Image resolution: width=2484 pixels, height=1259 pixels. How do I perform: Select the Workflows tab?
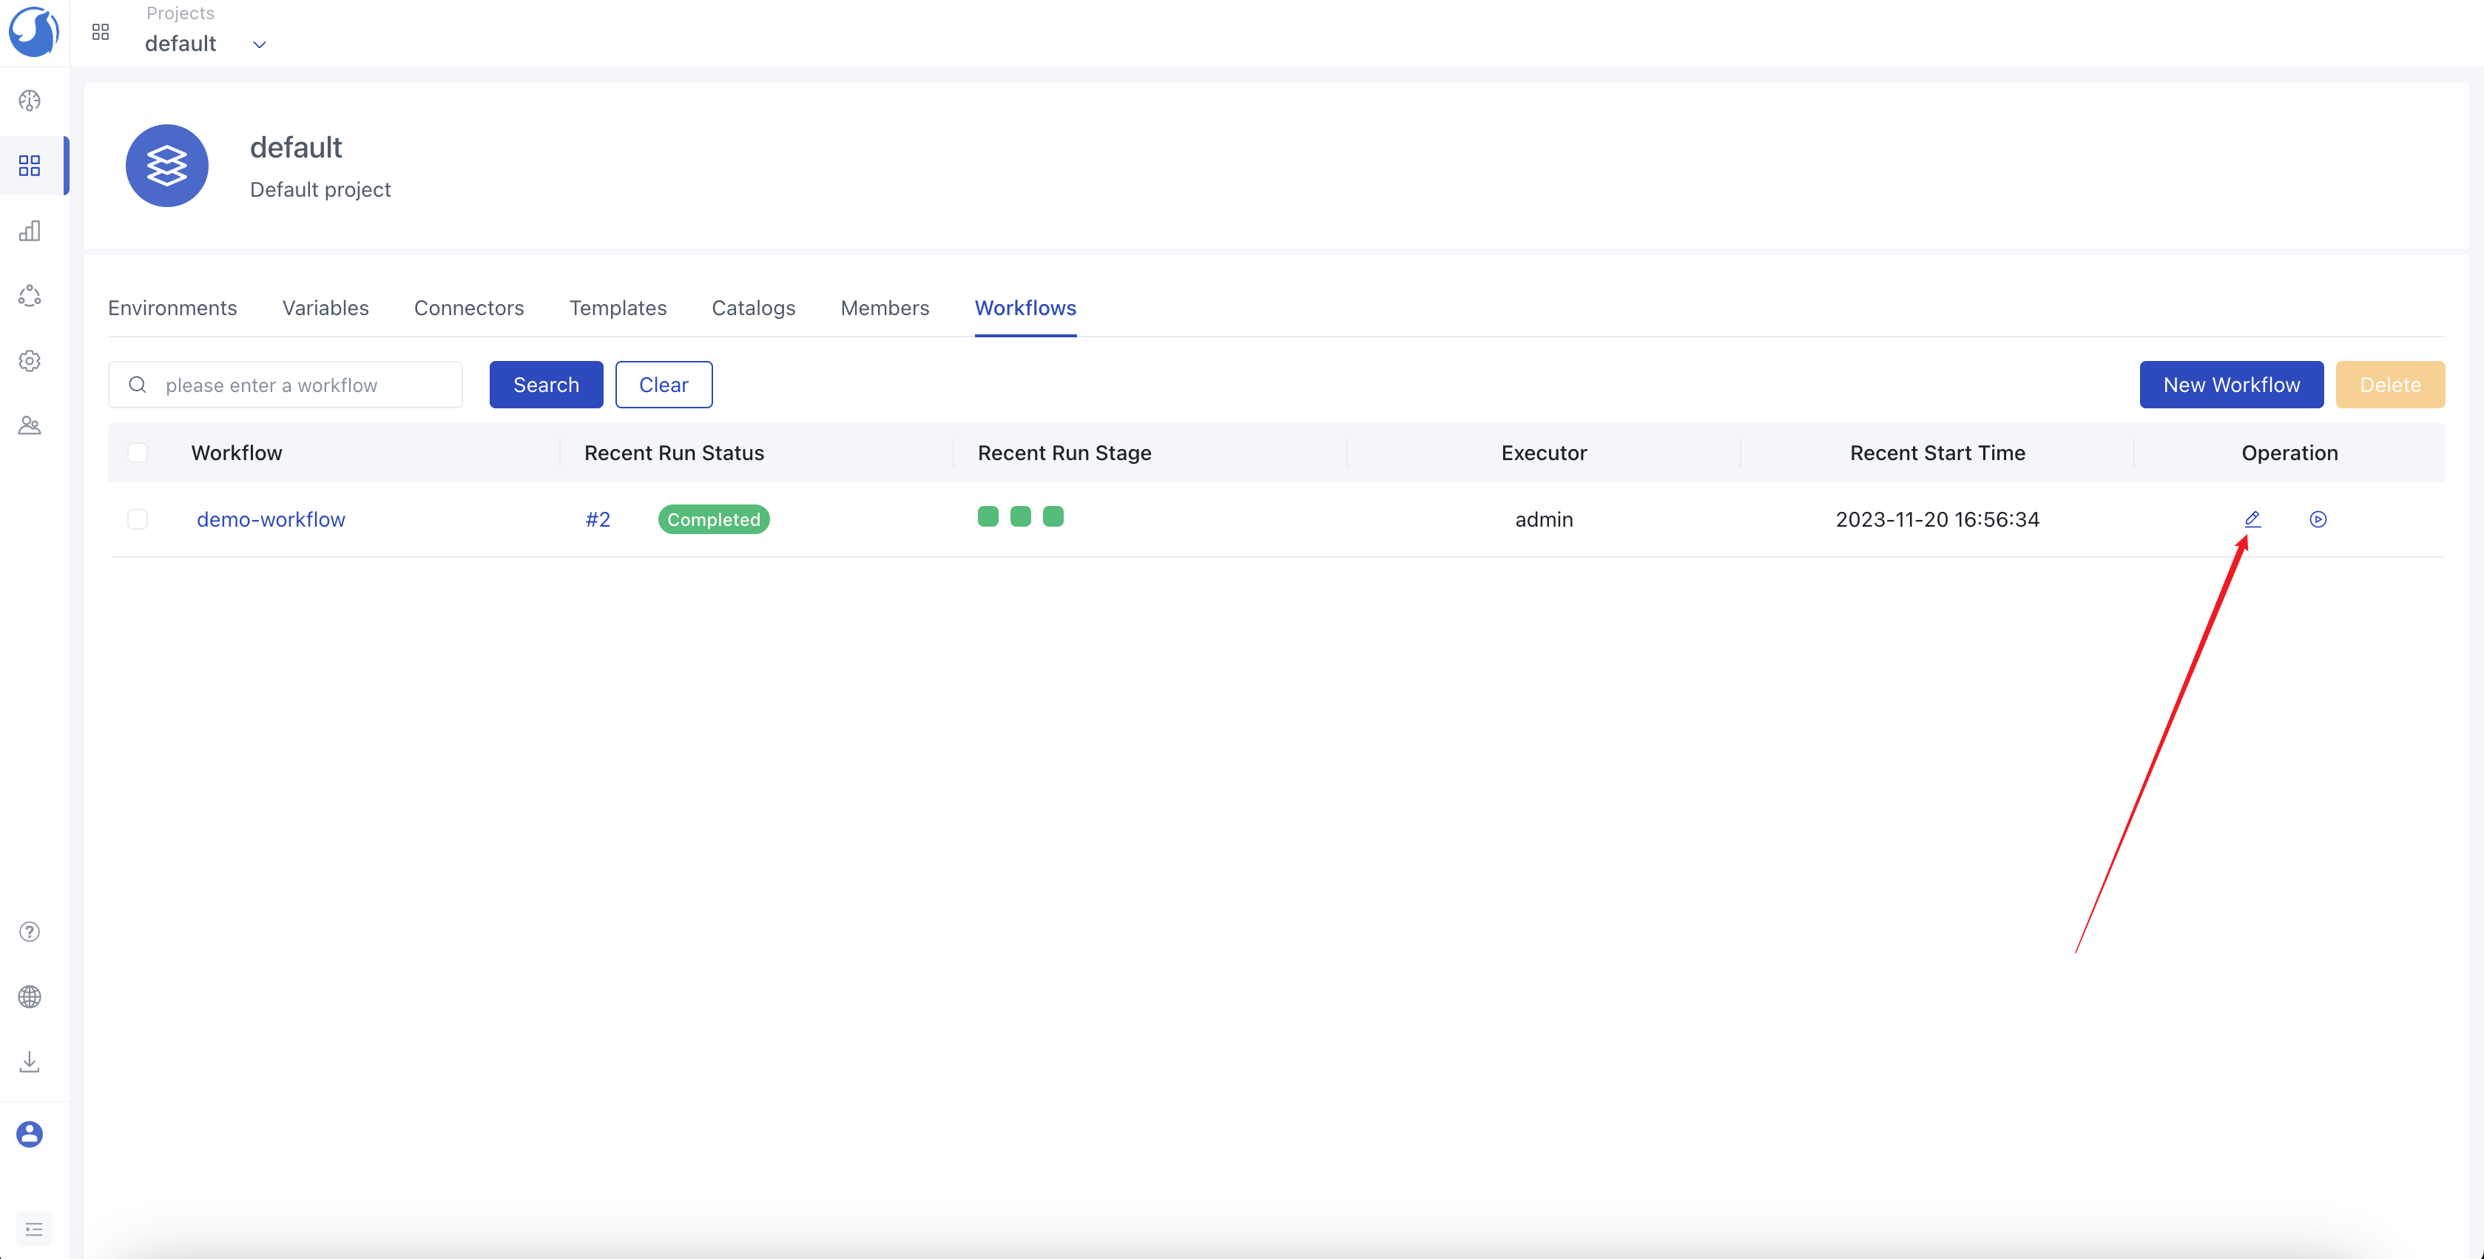(1026, 308)
